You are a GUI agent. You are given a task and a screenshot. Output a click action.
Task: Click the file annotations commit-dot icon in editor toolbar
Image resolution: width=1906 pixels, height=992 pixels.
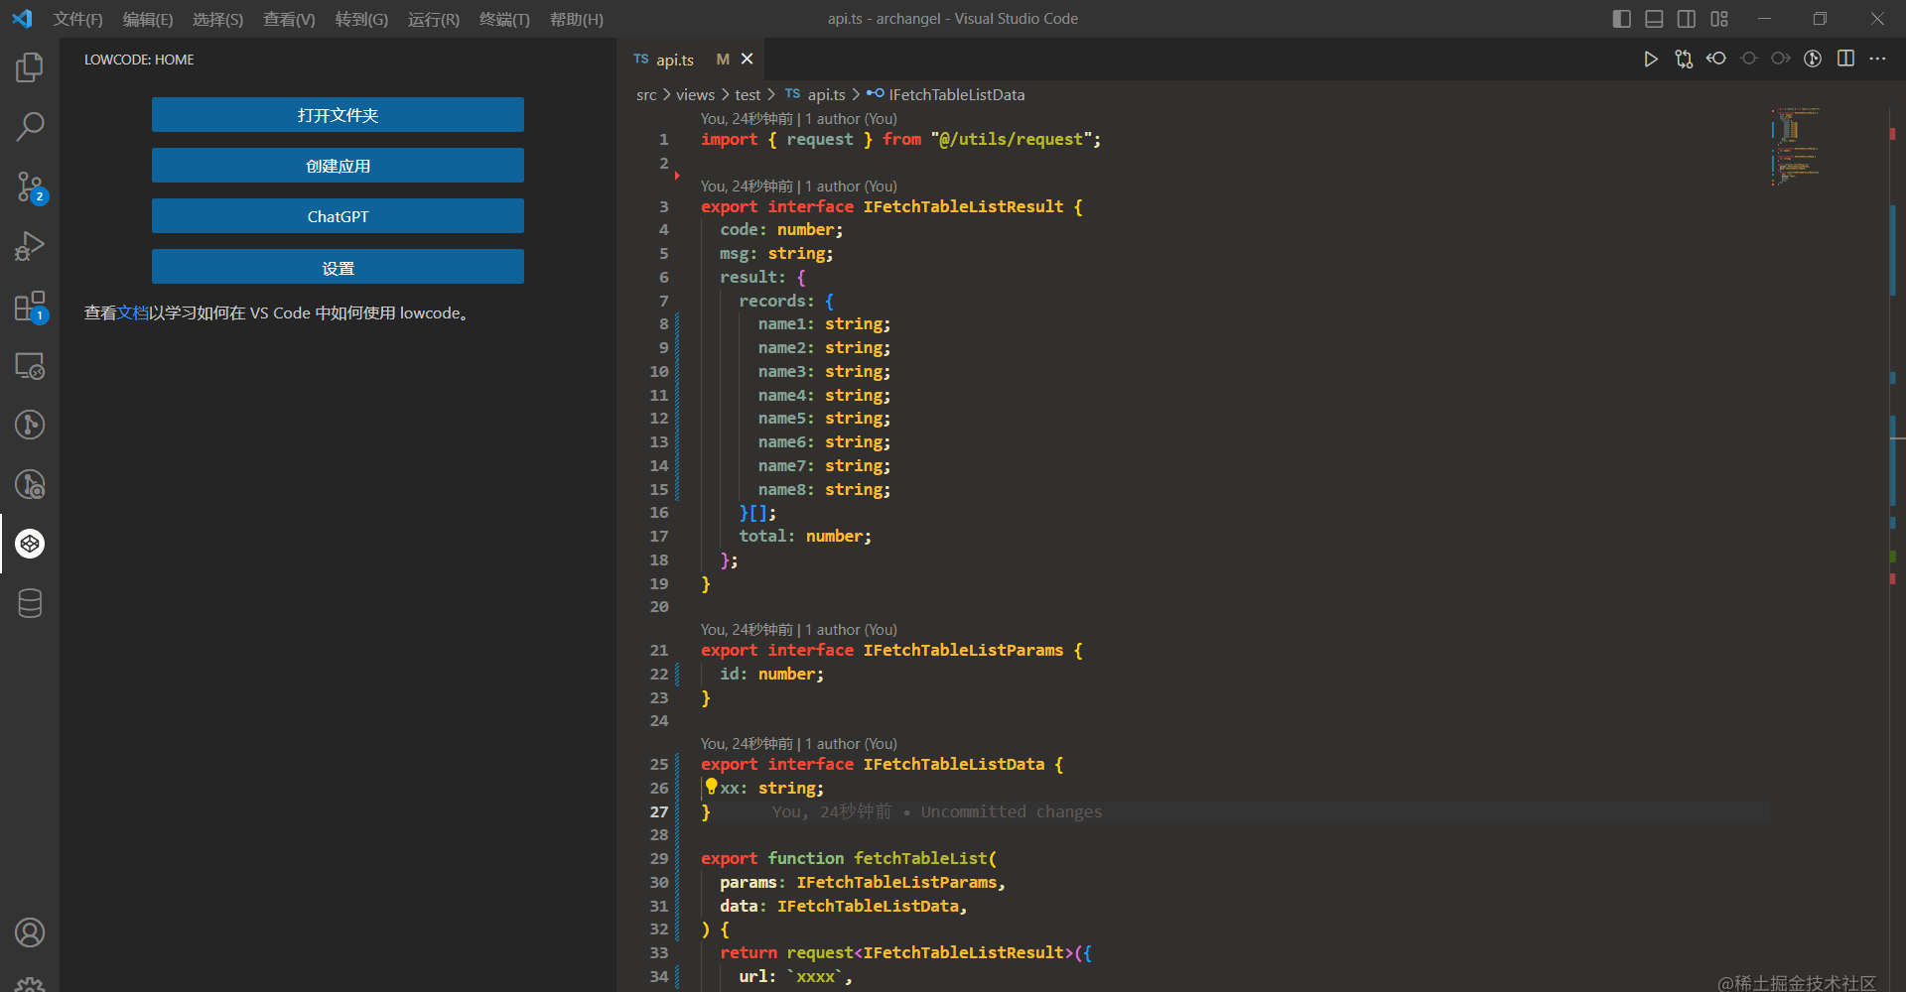point(1749,60)
